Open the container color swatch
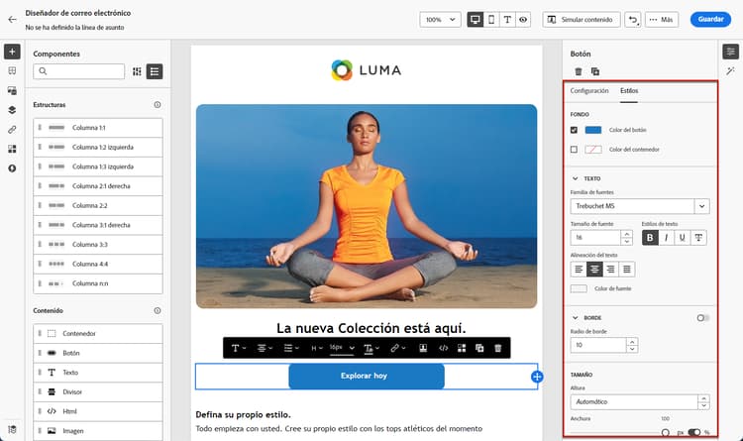This screenshot has width=743, height=441. pyautogui.click(x=592, y=150)
